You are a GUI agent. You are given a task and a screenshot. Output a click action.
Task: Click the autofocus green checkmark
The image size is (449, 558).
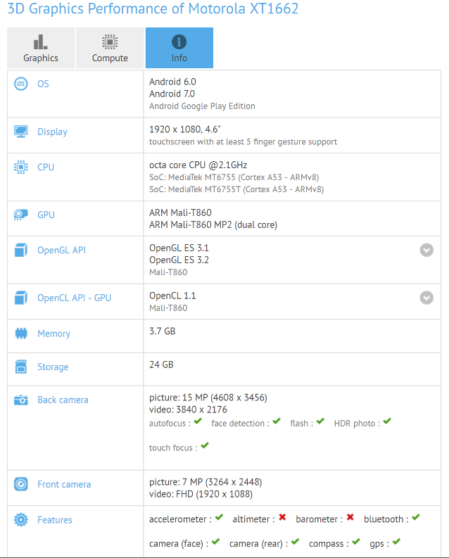[x=198, y=421]
